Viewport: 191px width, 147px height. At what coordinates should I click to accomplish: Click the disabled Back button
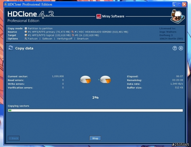tap(14, 138)
